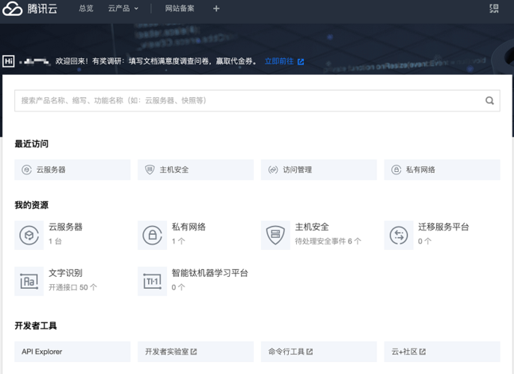Open the 开发者实验室 button
514x374 pixels.
click(x=196, y=352)
